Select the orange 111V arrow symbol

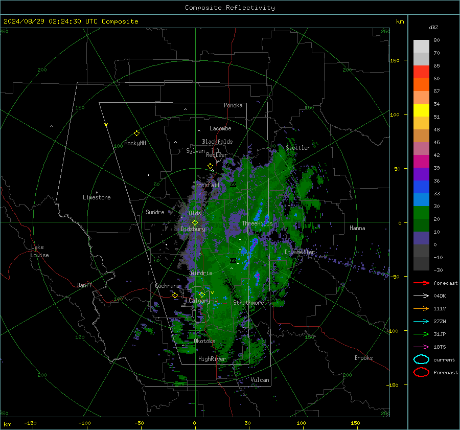421,308
